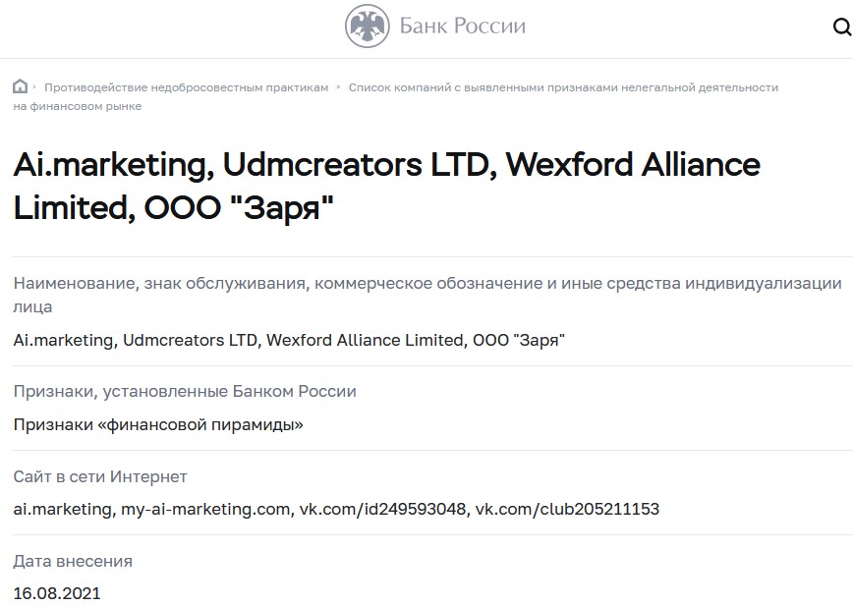Viewport: 853px width, 607px height.
Task: Open 'Противодействие недобросовестным практикам' breadcrumb
Action: pyautogui.click(x=187, y=87)
